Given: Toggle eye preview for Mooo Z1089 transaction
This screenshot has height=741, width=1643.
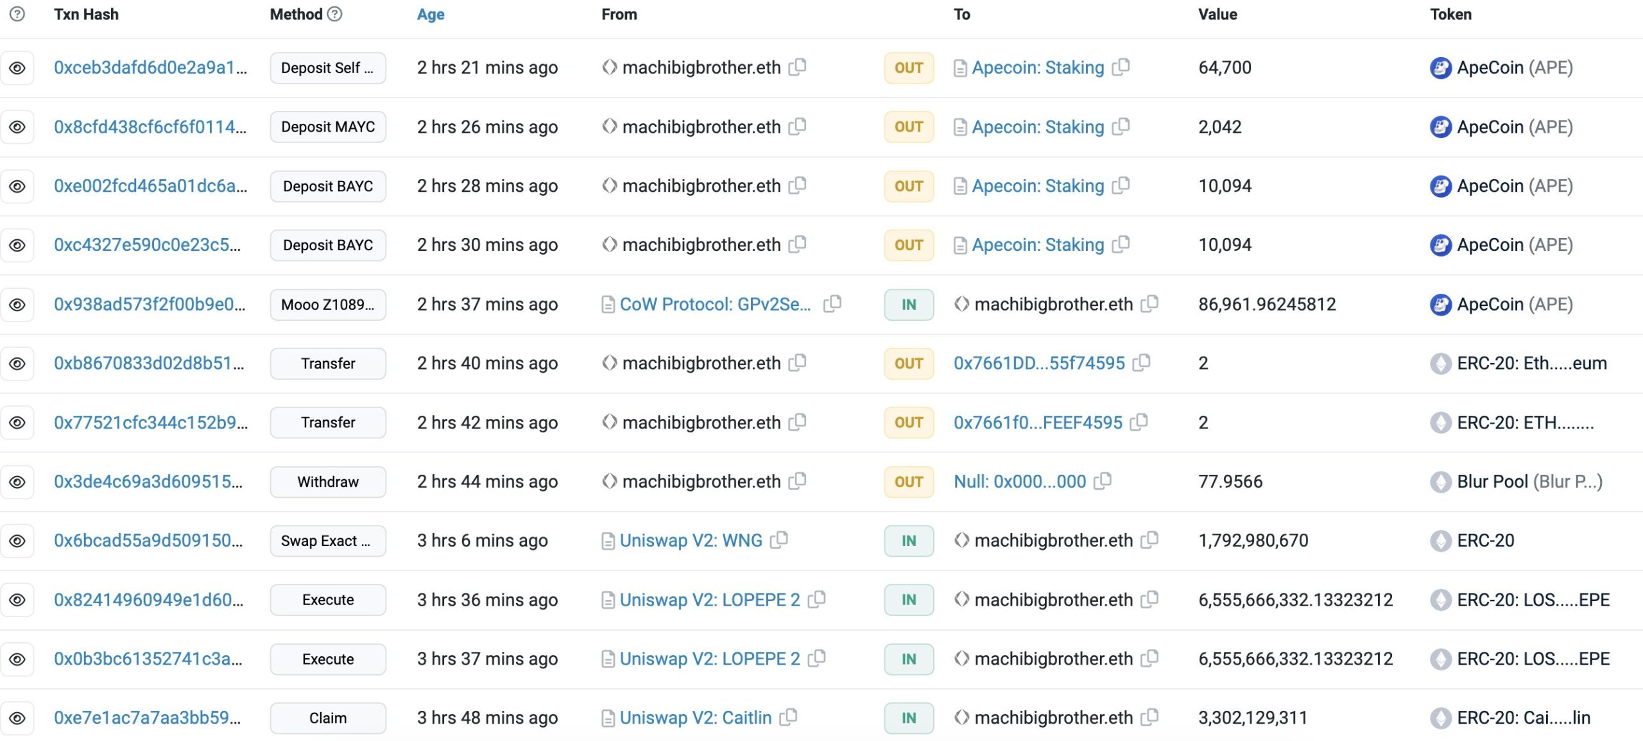Looking at the screenshot, I should 17,304.
